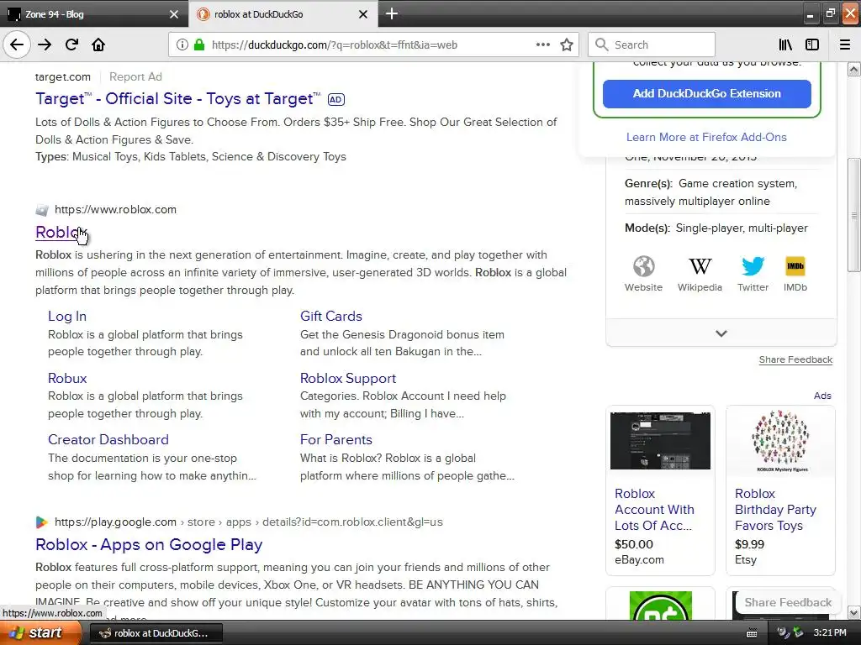
Task: Close the roblox at DuckDuckGo tab
Action: point(363,14)
